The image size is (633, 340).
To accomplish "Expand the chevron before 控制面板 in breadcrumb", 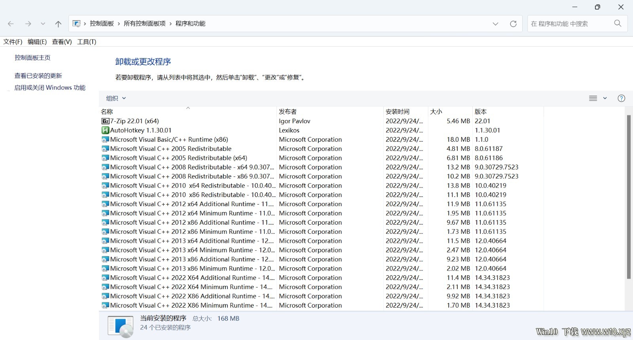I will pos(85,24).
